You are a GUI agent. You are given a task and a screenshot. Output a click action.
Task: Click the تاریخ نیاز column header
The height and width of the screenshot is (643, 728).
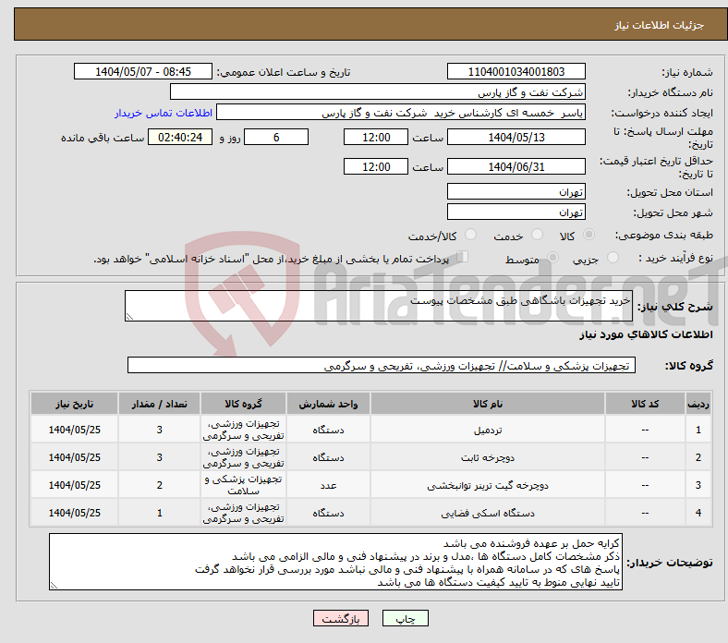pyautogui.click(x=74, y=404)
